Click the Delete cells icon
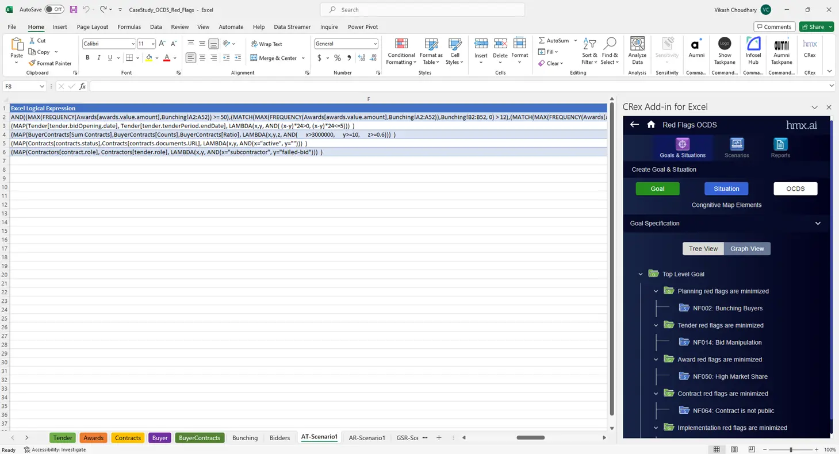Viewport: 839px width, 454px height. (500, 45)
